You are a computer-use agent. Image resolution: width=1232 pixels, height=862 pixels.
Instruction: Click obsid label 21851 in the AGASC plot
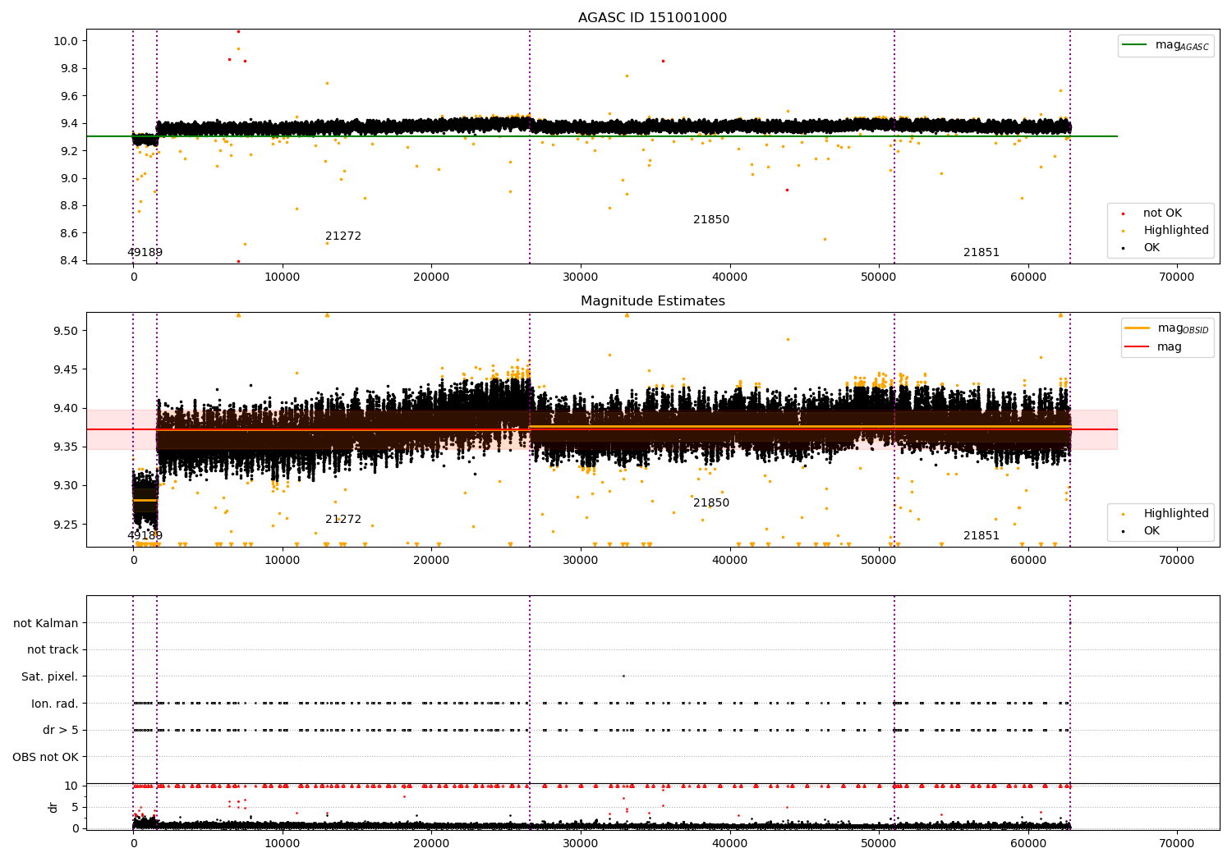coord(981,253)
